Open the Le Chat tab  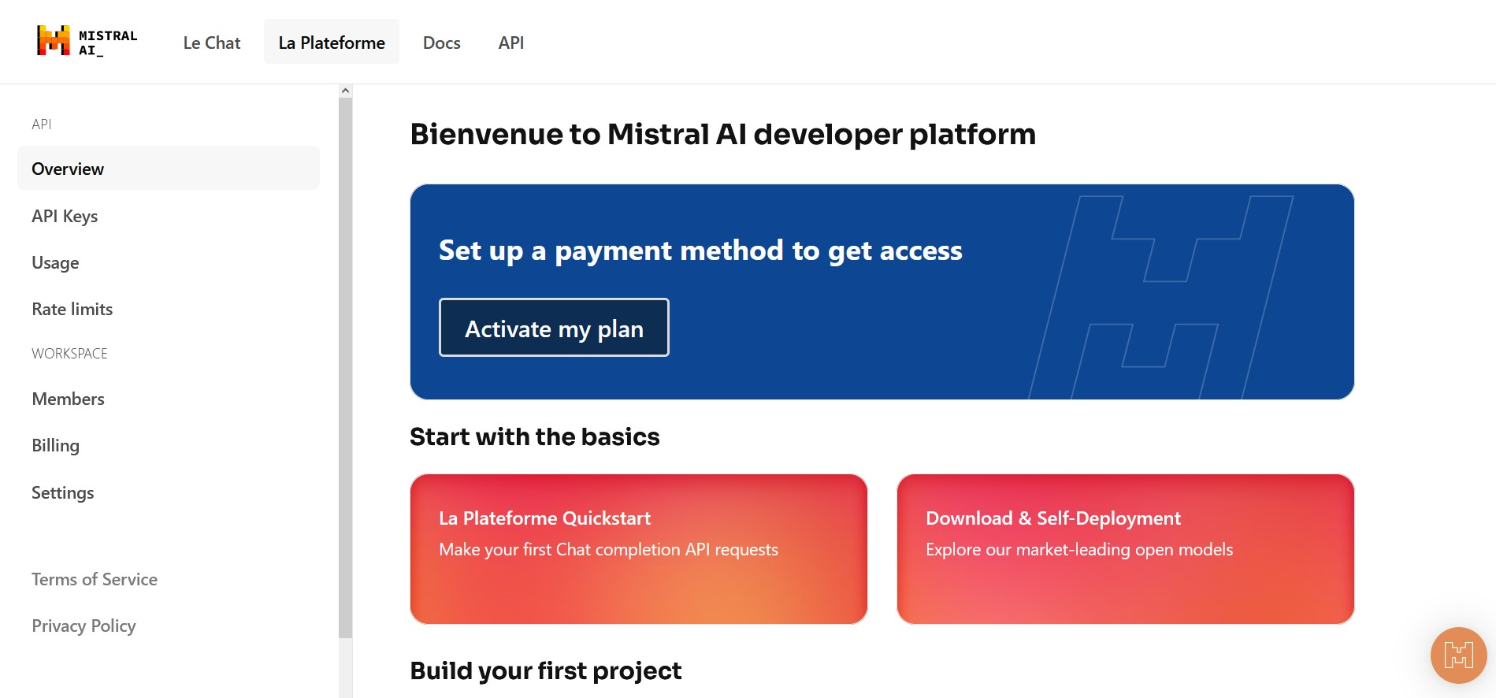tap(212, 43)
